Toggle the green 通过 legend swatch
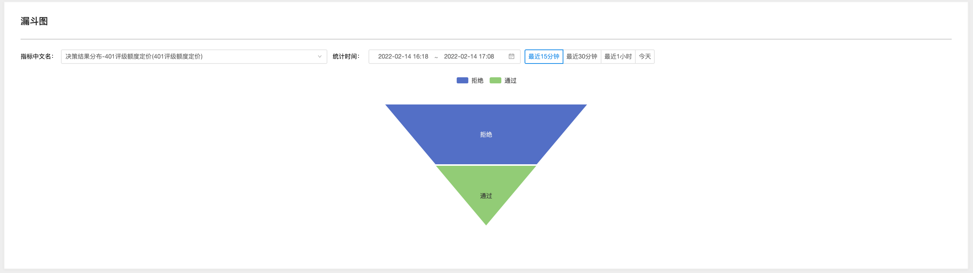Image resolution: width=973 pixels, height=273 pixels. click(495, 80)
